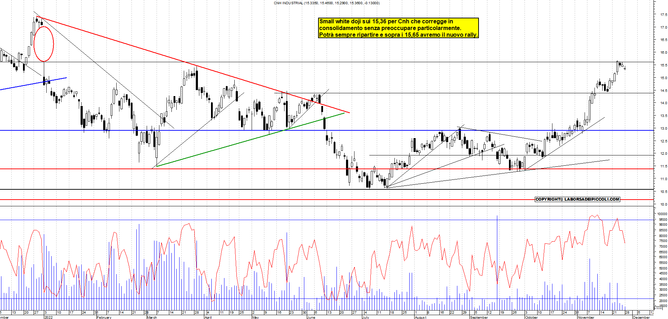
Task: Click the 15.5 price axis label
Action: click(x=663, y=65)
